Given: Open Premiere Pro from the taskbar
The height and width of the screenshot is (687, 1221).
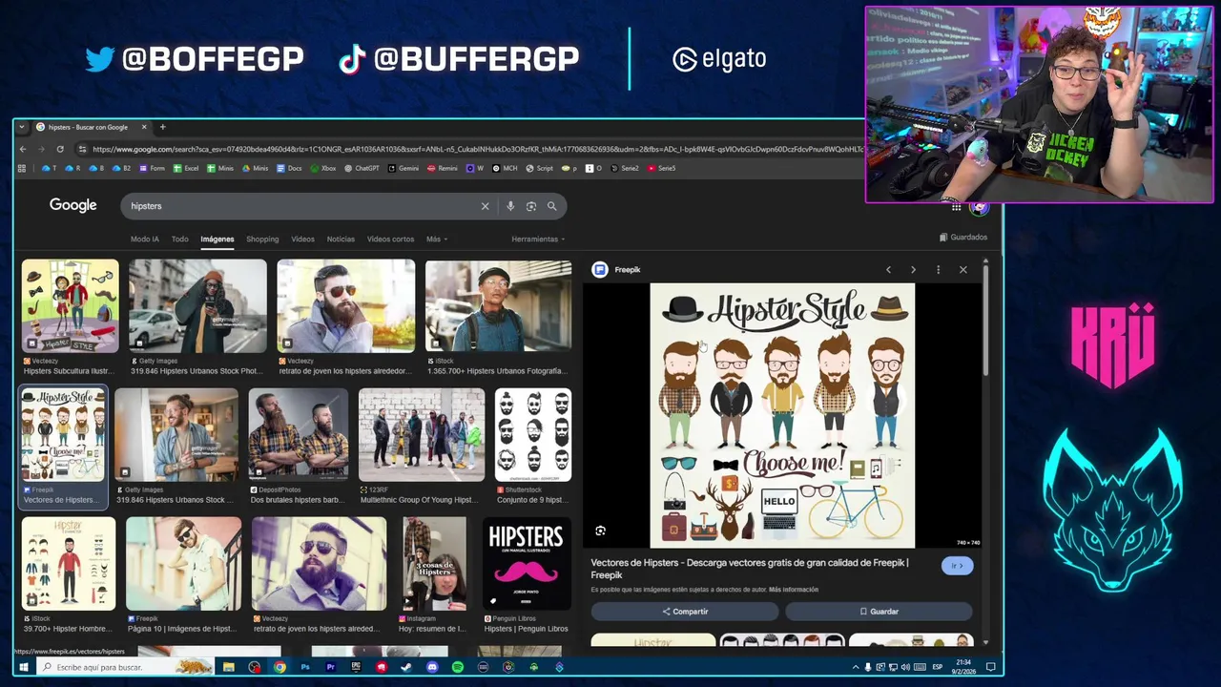Looking at the screenshot, I should pos(331,667).
